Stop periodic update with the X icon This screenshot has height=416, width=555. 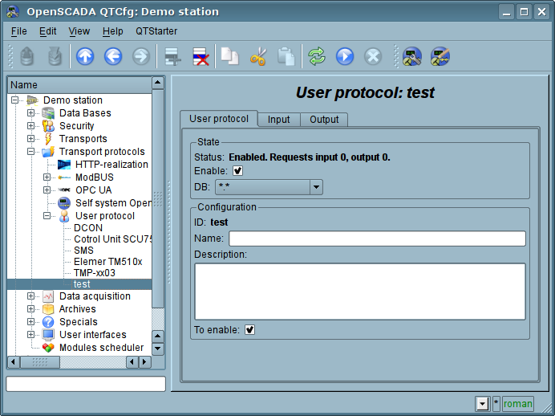tap(373, 56)
